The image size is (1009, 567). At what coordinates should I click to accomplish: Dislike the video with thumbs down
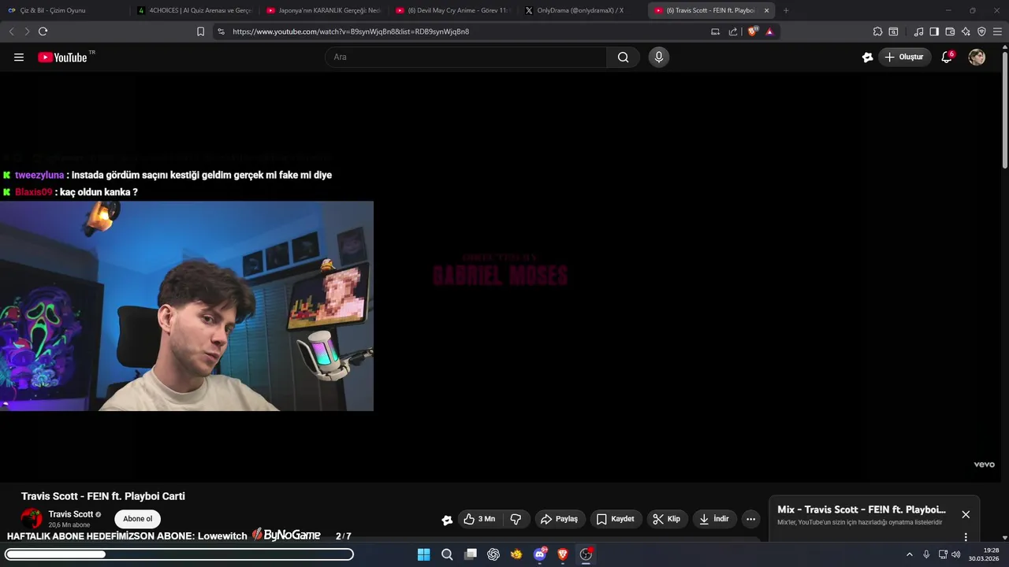pyautogui.click(x=516, y=519)
